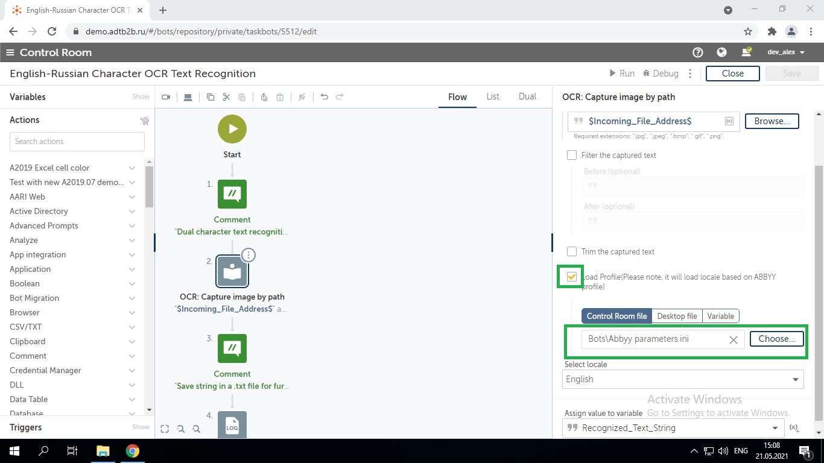
Task: Enable Filter the captured text checkbox
Action: tap(572, 155)
